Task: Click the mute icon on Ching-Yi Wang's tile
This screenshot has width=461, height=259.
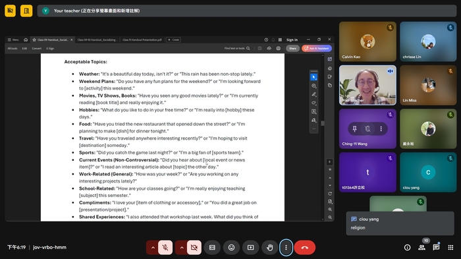Action: (x=367, y=129)
